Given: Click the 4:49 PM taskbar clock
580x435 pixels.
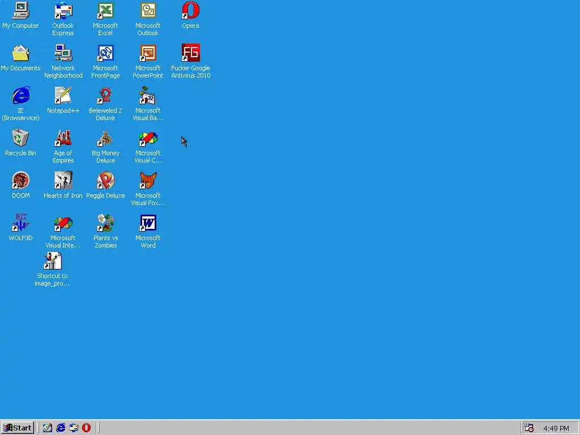Looking at the screenshot, I should (x=556, y=428).
